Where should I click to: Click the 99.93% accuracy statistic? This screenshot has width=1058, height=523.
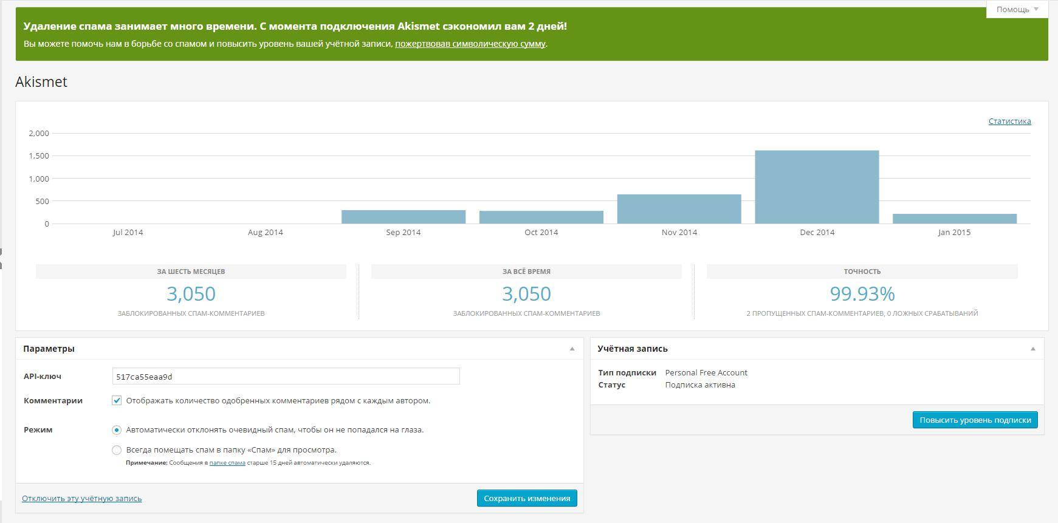862,294
